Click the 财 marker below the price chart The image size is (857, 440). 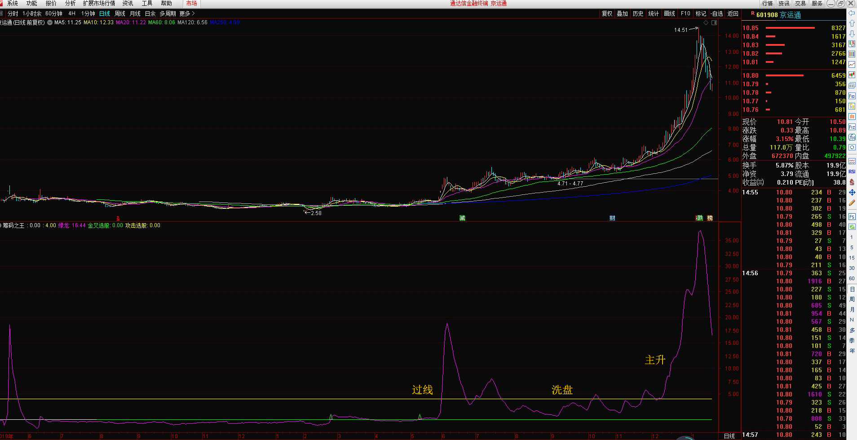pos(612,218)
